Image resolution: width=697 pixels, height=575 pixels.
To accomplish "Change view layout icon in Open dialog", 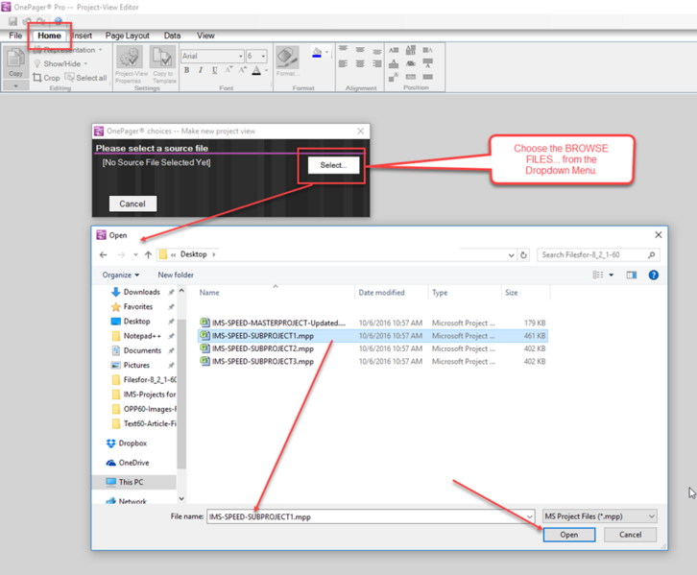I will pyautogui.click(x=598, y=276).
